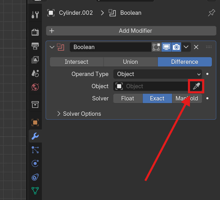Viewport: 220px width, 200px height.
Task: Select the Intersect operation
Action: (77, 62)
